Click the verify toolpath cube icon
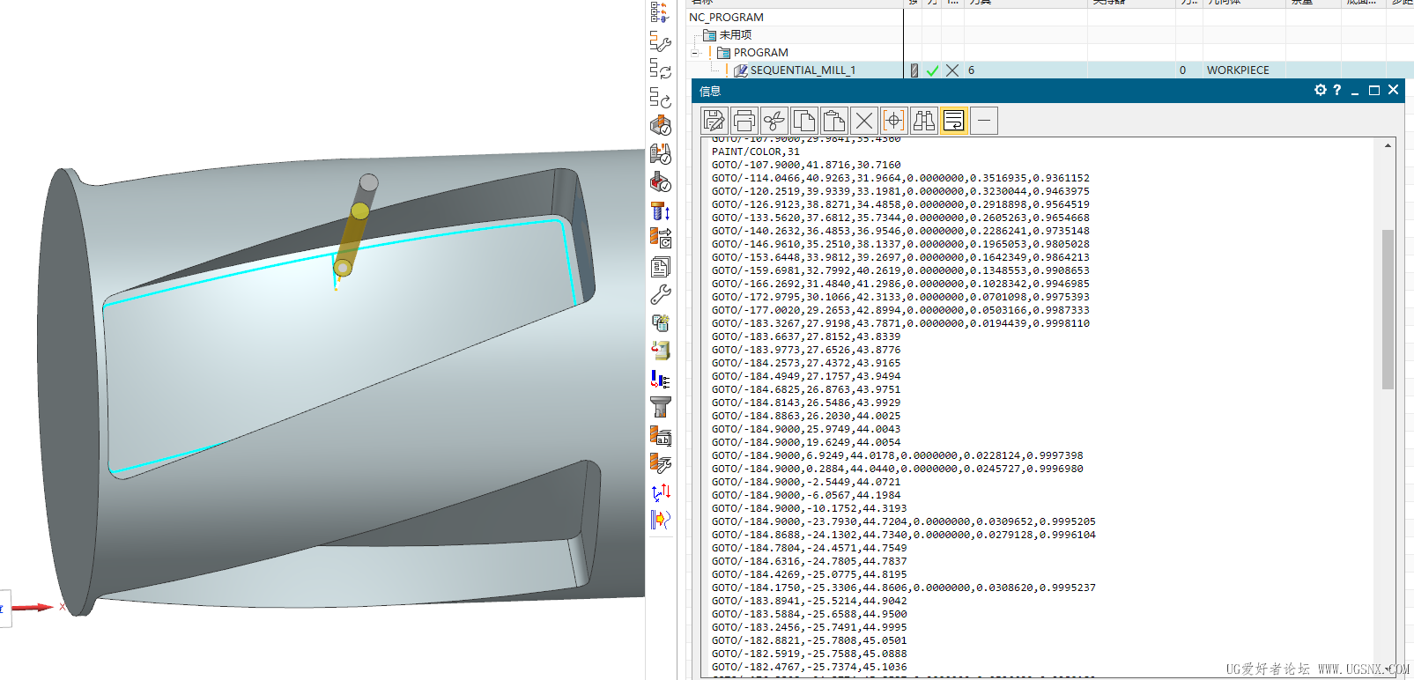The image size is (1414, 680). tap(660, 125)
